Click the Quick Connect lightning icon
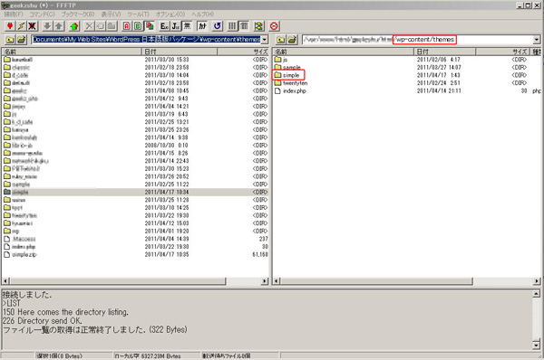544x360 pixels. pos(21,26)
